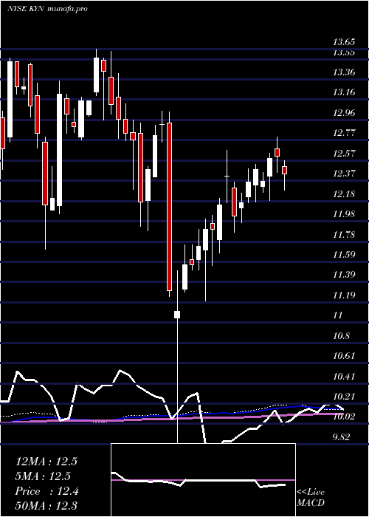
Task: Click the Price : 12.4 readout
Action: (46, 491)
